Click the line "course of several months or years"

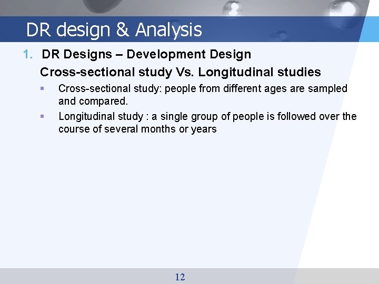137,129
